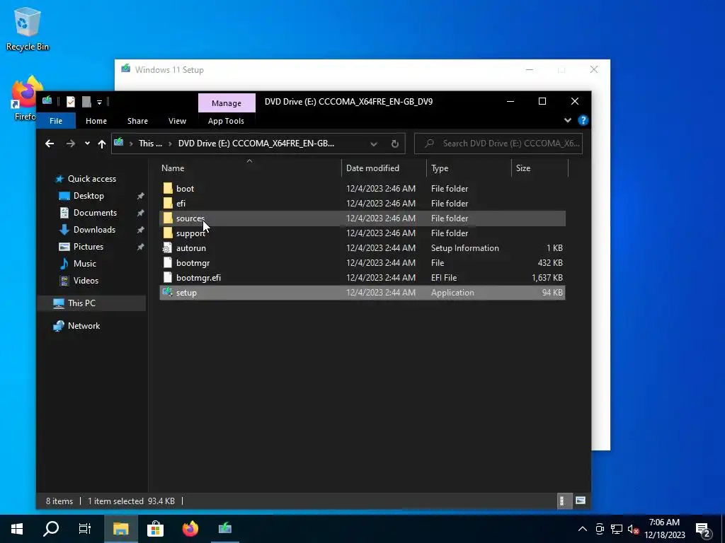Viewport: 725px width, 543px height.
Task: Open the Customize Quick Access Toolbar dropdown
Action: tap(99, 102)
